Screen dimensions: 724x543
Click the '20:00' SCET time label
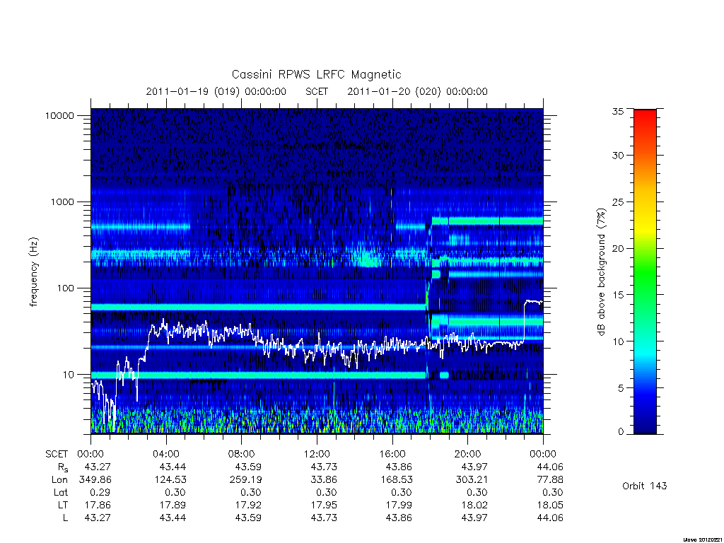click(x=467, y=454)
